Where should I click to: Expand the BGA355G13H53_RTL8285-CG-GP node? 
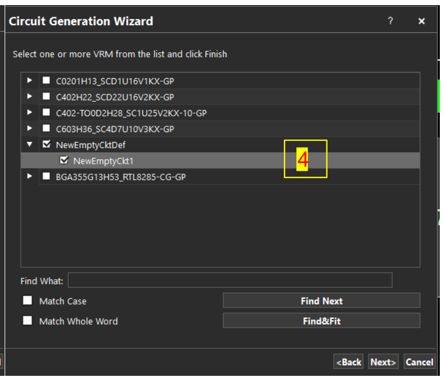click(29, 176)
